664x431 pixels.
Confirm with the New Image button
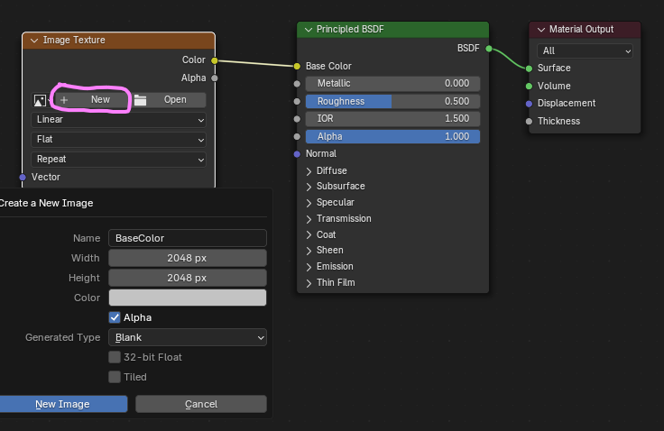(x=62, y=404)
